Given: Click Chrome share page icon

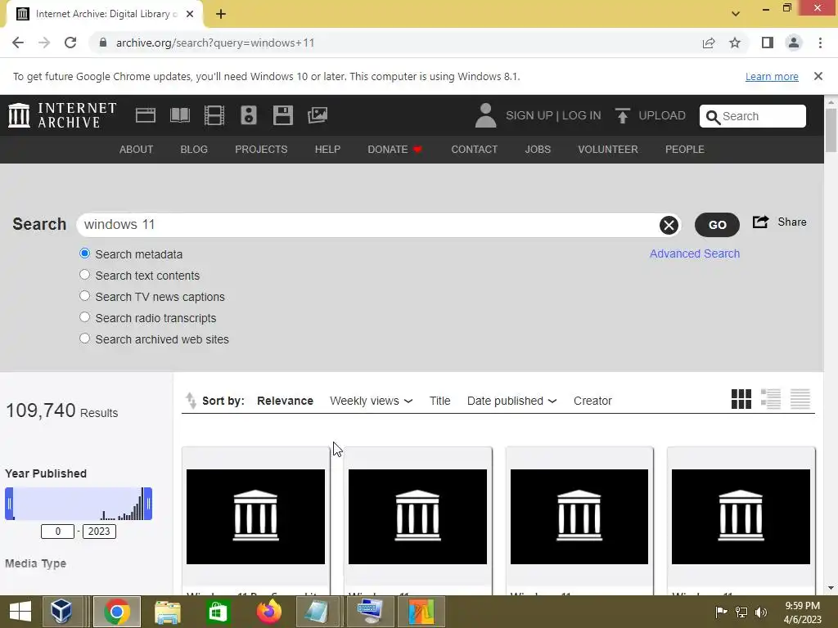Looking at the screenshot, I should pos(709,43).
